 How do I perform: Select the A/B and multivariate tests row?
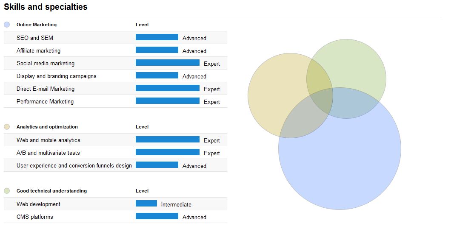coord(115,153)
